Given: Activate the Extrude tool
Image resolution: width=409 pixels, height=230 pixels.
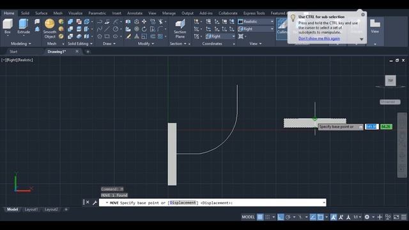Looking at the screenshot, I should pyautogui.click(x=24, y=26).
